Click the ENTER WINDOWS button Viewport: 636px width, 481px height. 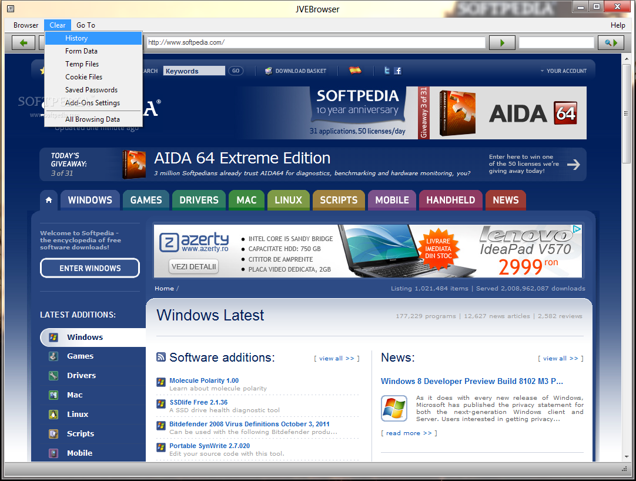pos(90,268)
